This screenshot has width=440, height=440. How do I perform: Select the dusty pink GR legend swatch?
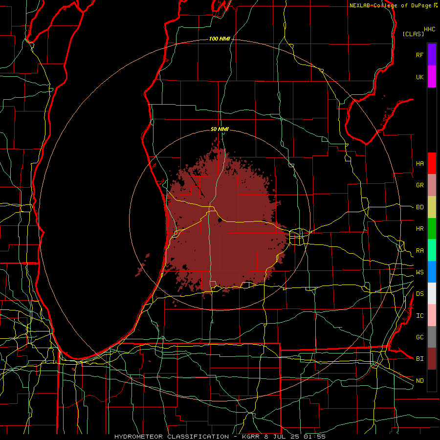(x=432, y=185)
